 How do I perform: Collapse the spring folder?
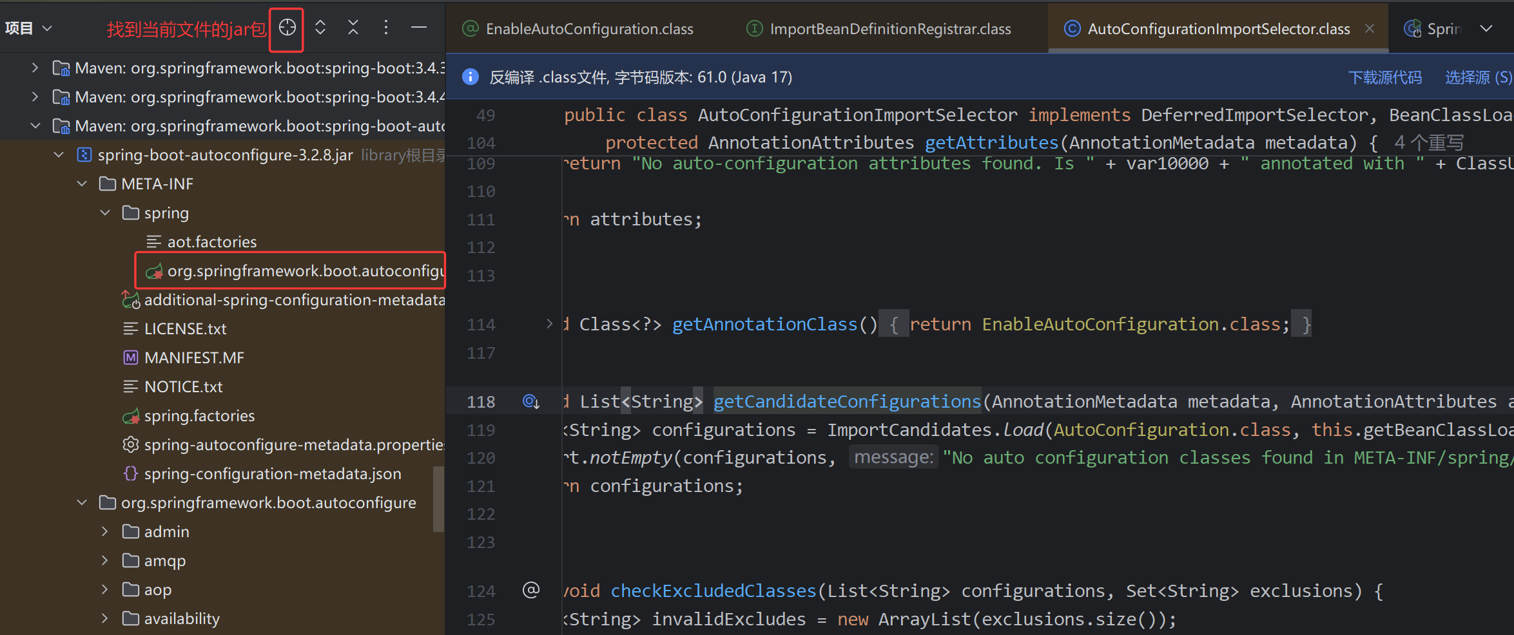[x=105, y=213]
